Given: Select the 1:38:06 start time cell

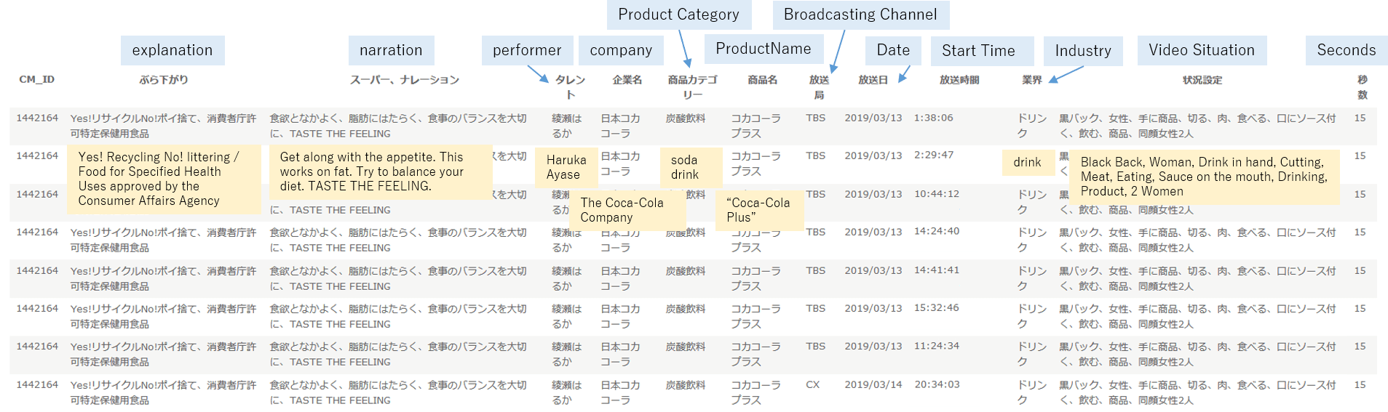Looking at the screenshot, I should coord(934,118).
